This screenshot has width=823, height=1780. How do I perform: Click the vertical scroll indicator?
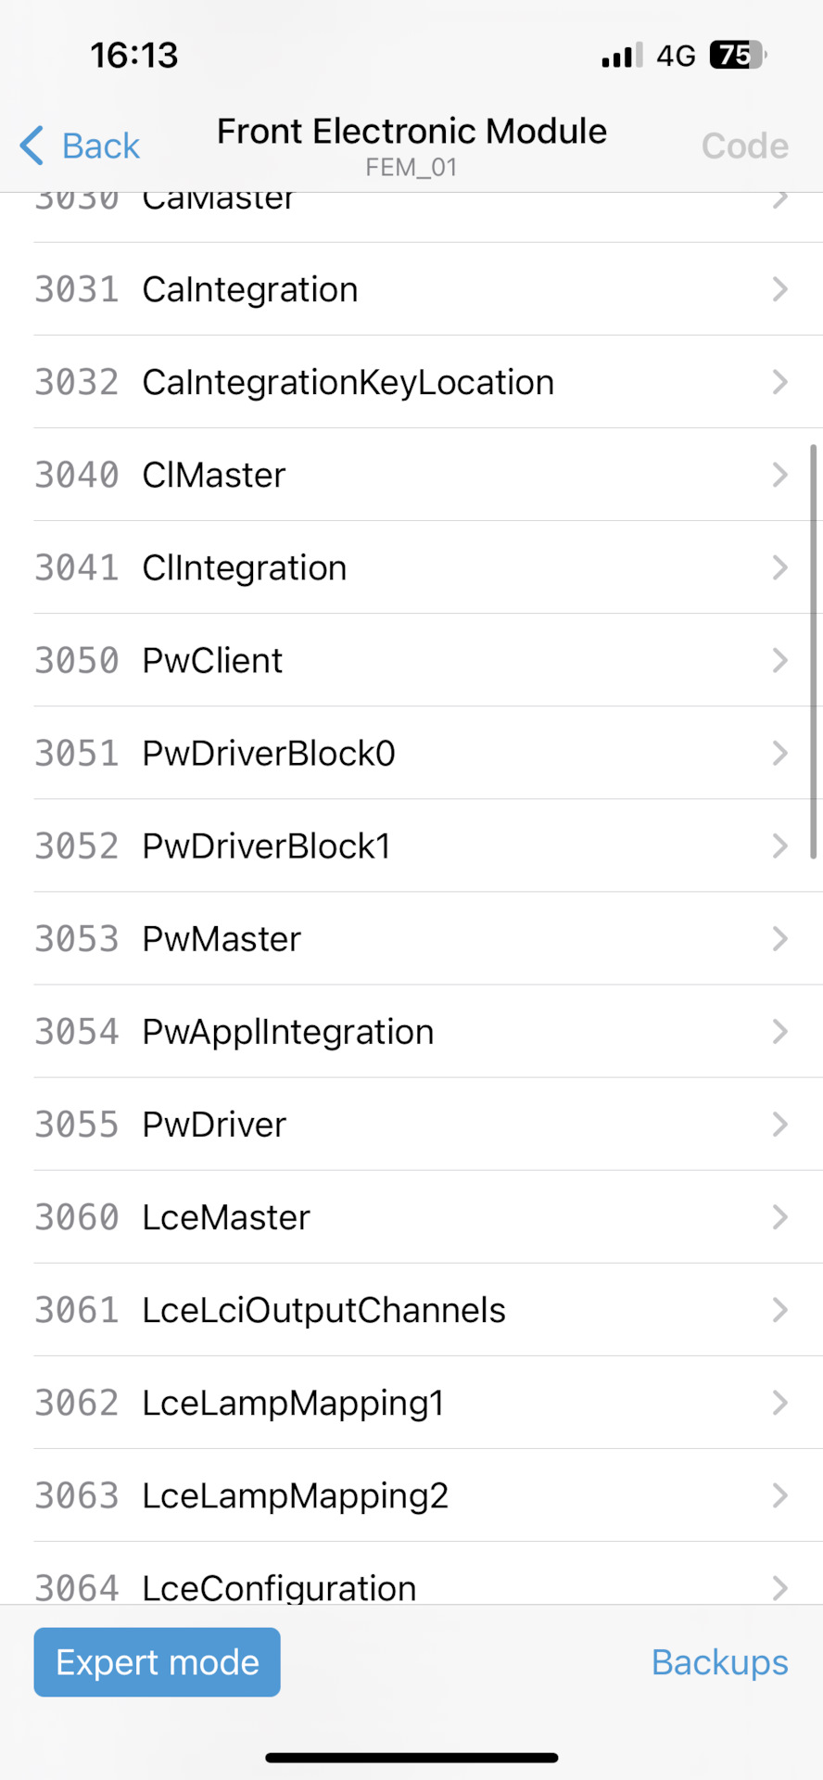pyautogui.click(x=814, y=652)
